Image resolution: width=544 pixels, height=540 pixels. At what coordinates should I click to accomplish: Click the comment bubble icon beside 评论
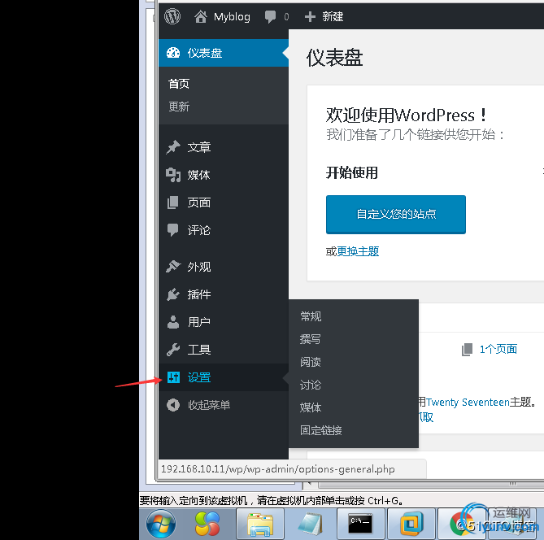(172, 230)
